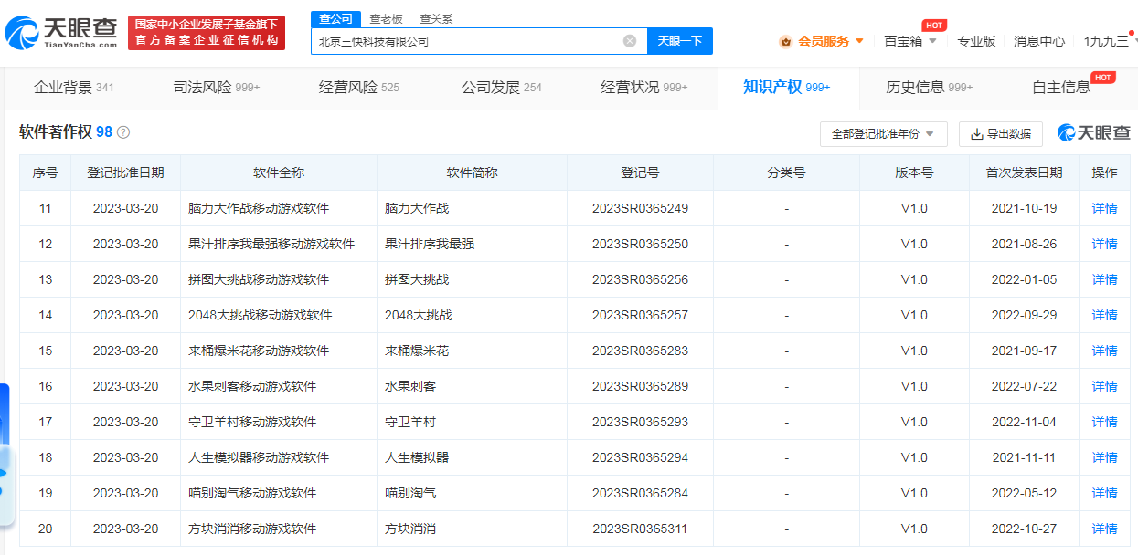
Task: Click first publish date 2022-11-04
Action: [x=1024, y=422]
